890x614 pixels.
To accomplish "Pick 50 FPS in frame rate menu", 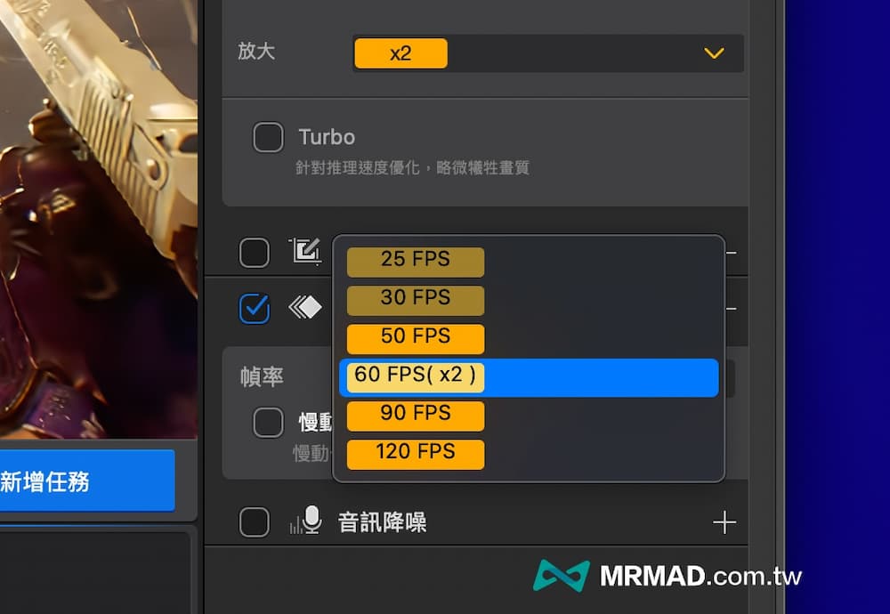I will pos(416,339).
